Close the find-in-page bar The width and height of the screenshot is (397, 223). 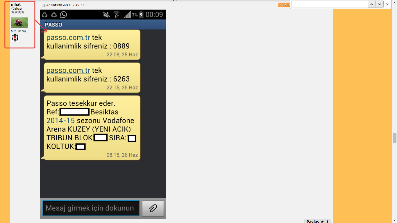387,4
